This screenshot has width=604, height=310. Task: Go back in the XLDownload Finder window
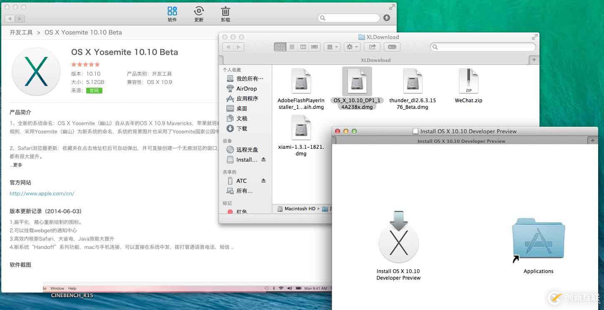point(228,47)
